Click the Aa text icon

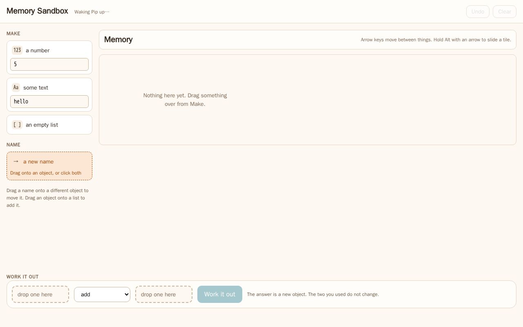[16, 87]
